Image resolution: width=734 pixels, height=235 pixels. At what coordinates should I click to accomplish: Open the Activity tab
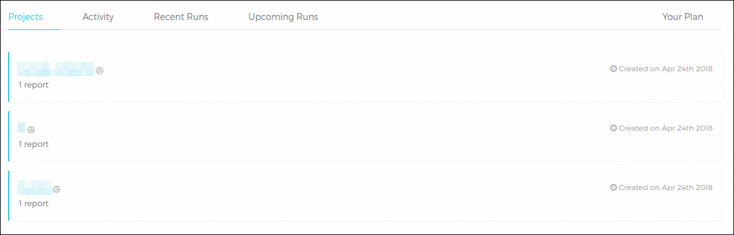pyautogui.click(x=98, y=17)
